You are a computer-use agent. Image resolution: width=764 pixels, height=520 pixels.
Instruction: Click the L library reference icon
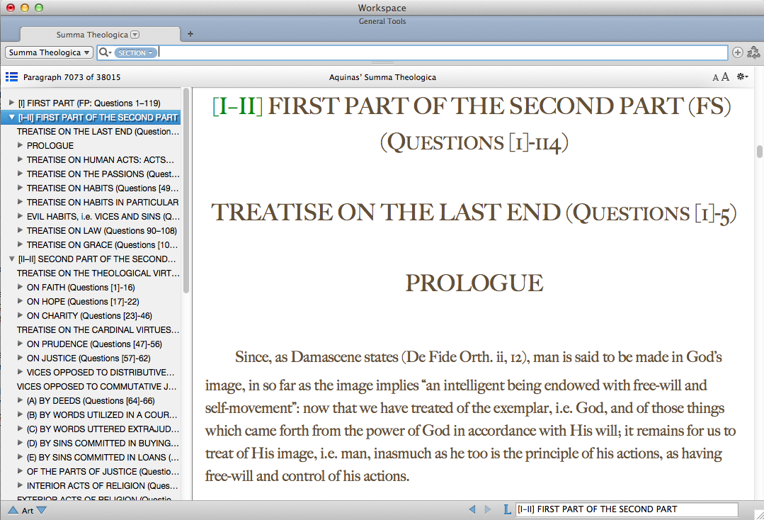pyautogui.click(x=507, y=509)
